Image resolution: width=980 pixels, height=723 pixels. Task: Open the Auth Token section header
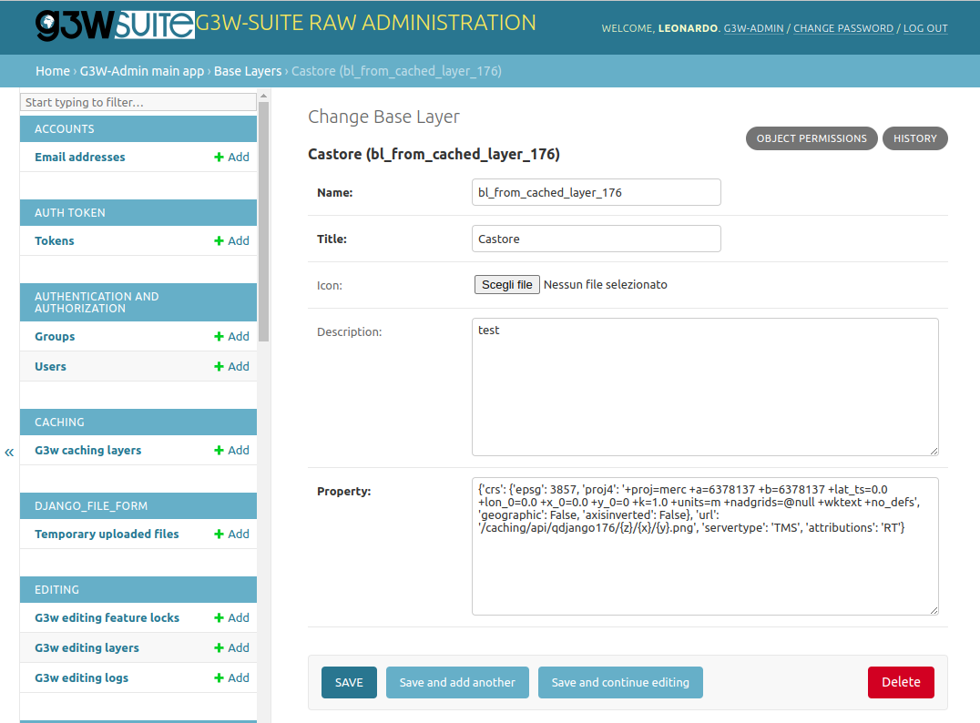[x=138, y=212]
